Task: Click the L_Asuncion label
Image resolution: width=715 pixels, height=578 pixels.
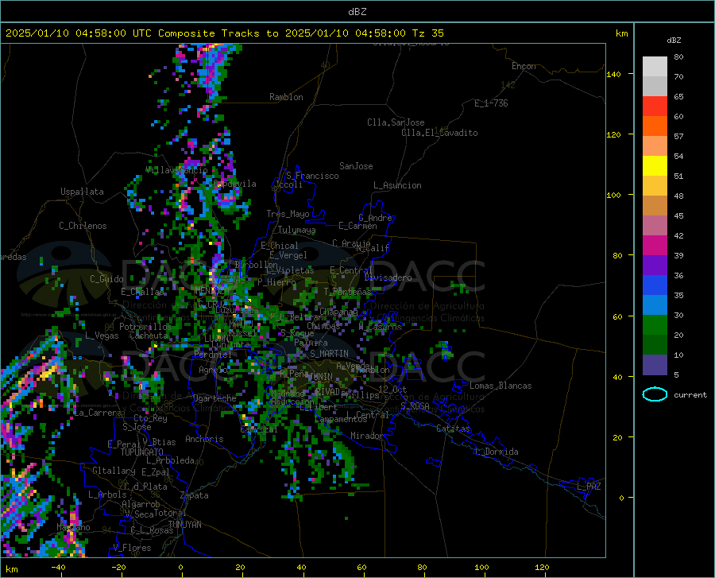Action: coord(397,185)
